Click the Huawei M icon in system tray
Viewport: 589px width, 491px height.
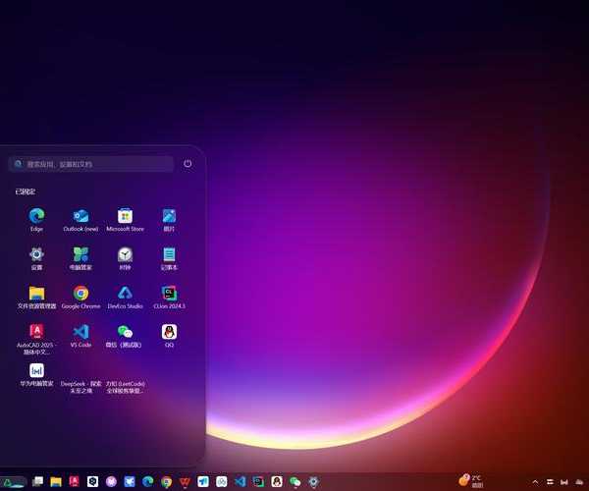[564, 482]
